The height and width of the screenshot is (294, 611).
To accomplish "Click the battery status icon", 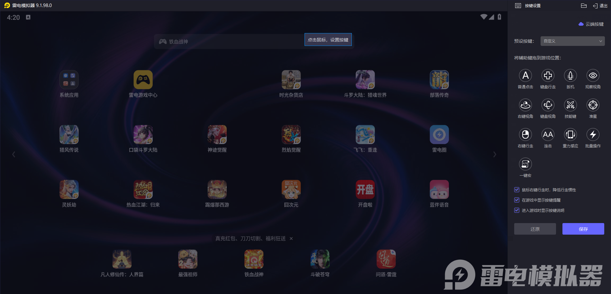I will [x=499, y=17].
